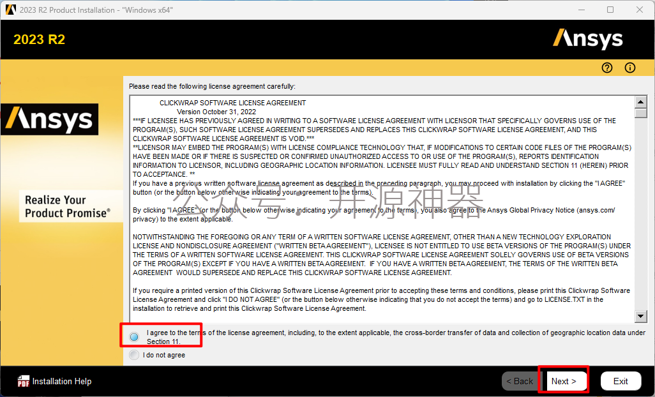Click the Version October 31, 2022 line
Image resolution: width=655 pixels, height=397 pixels.
pos(216,112)
